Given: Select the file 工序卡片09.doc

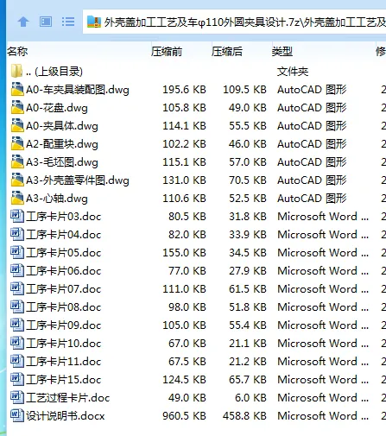Looking at the screenshot, I should [x=64, y=325].
